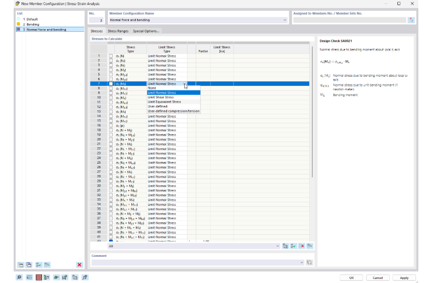
Task: Click the Apply button
Action: (x=404, y=278)
